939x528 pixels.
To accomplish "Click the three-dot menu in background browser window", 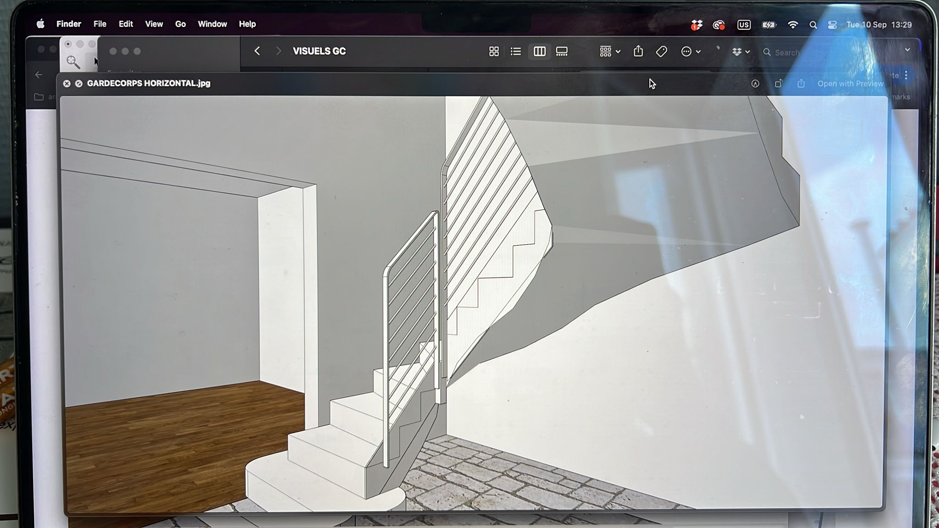I will (906, 75).
